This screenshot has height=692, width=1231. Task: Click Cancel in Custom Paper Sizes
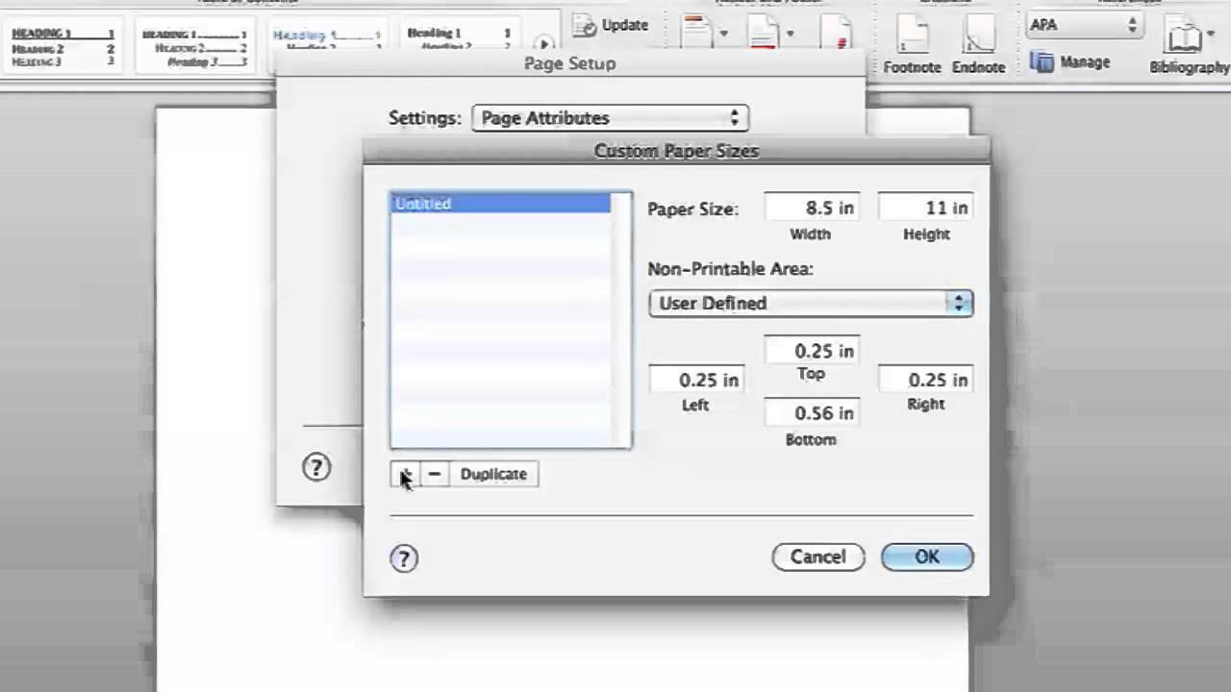(x=818, y=557)
